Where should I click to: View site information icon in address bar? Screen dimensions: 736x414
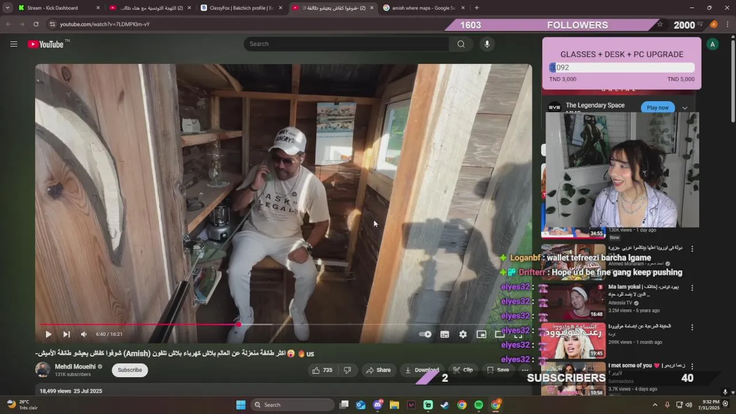52,24
